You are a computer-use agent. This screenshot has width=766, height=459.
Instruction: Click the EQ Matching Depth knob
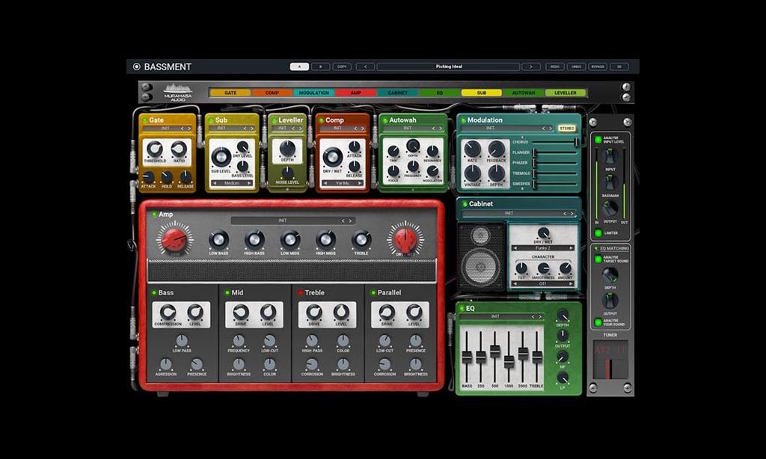click(610, 275)
